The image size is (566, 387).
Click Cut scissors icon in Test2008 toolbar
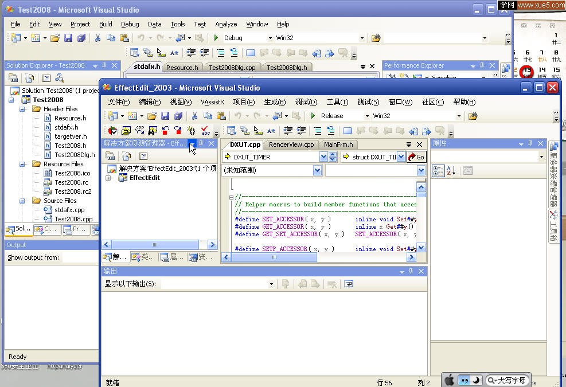[97, 38]
